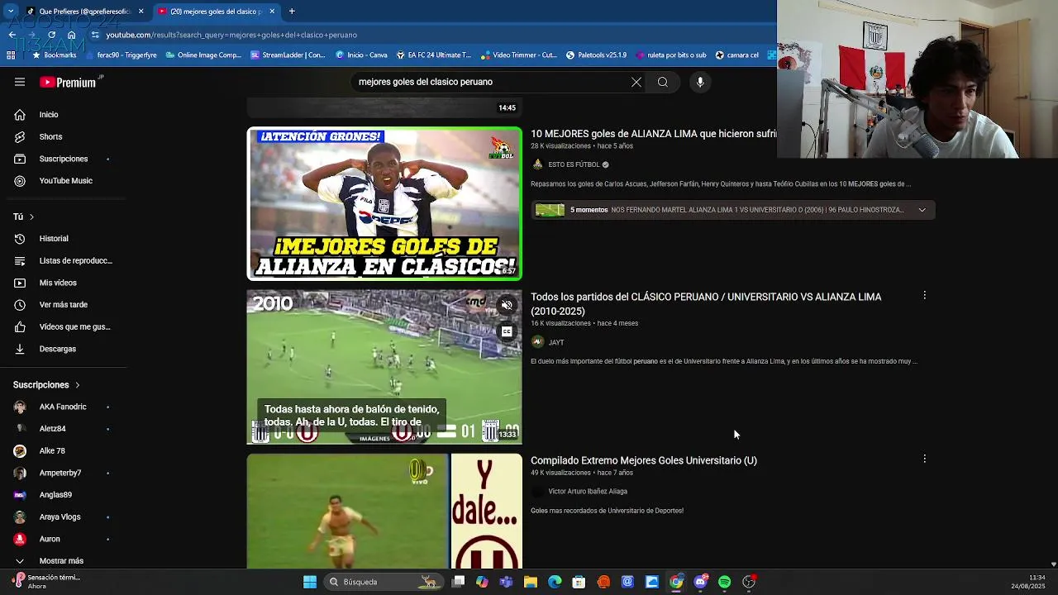Open the Bookmarks folder in the bookmarks bar
This screenshot has height=595, width=1058.
pos(54,55)
